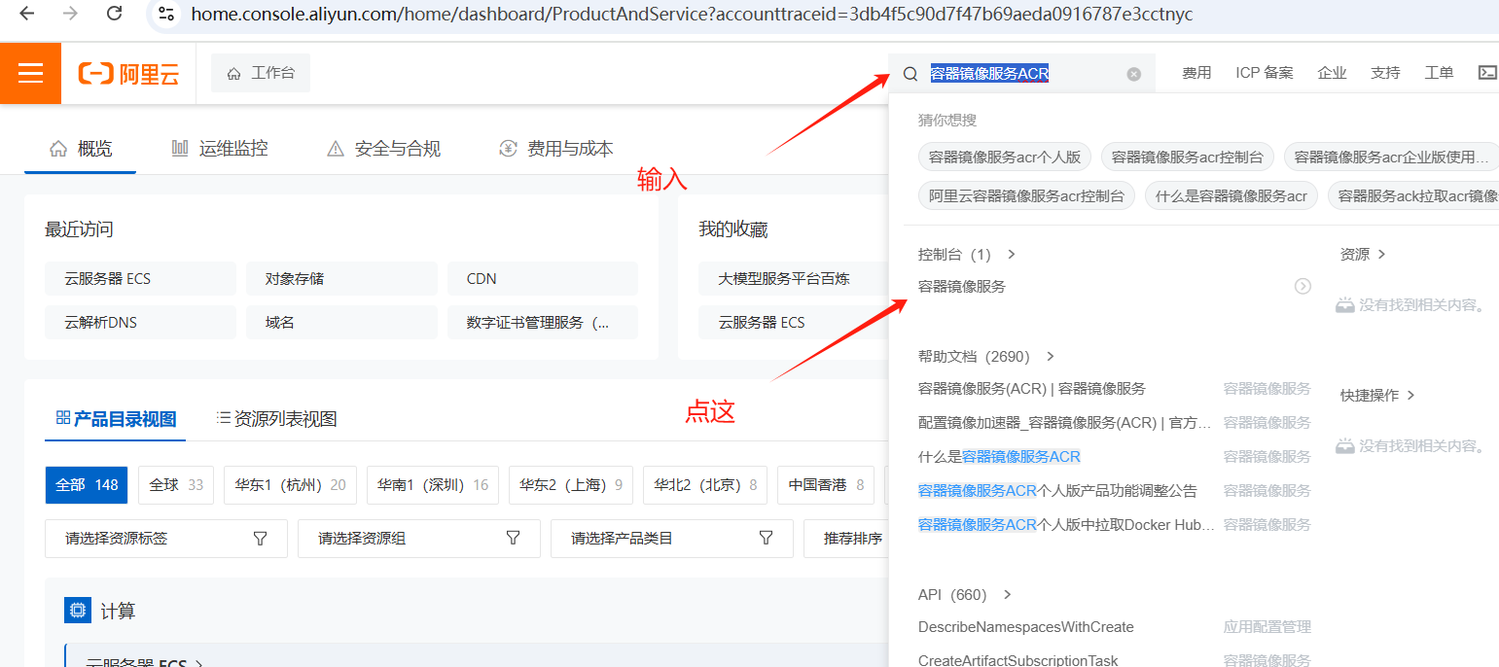Viewport: 1499px width, 667px height.
Task: Click the 计算 category chip icon
Action: click(x=78, y=611)
